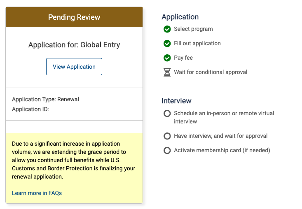Click the Fill out application step label
The height and width of the screenshot is (209, 302).
click(197, 44)
